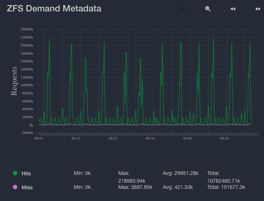Toggle the purple Miss series swatch
264x201 pixels.
pos(15,187)
